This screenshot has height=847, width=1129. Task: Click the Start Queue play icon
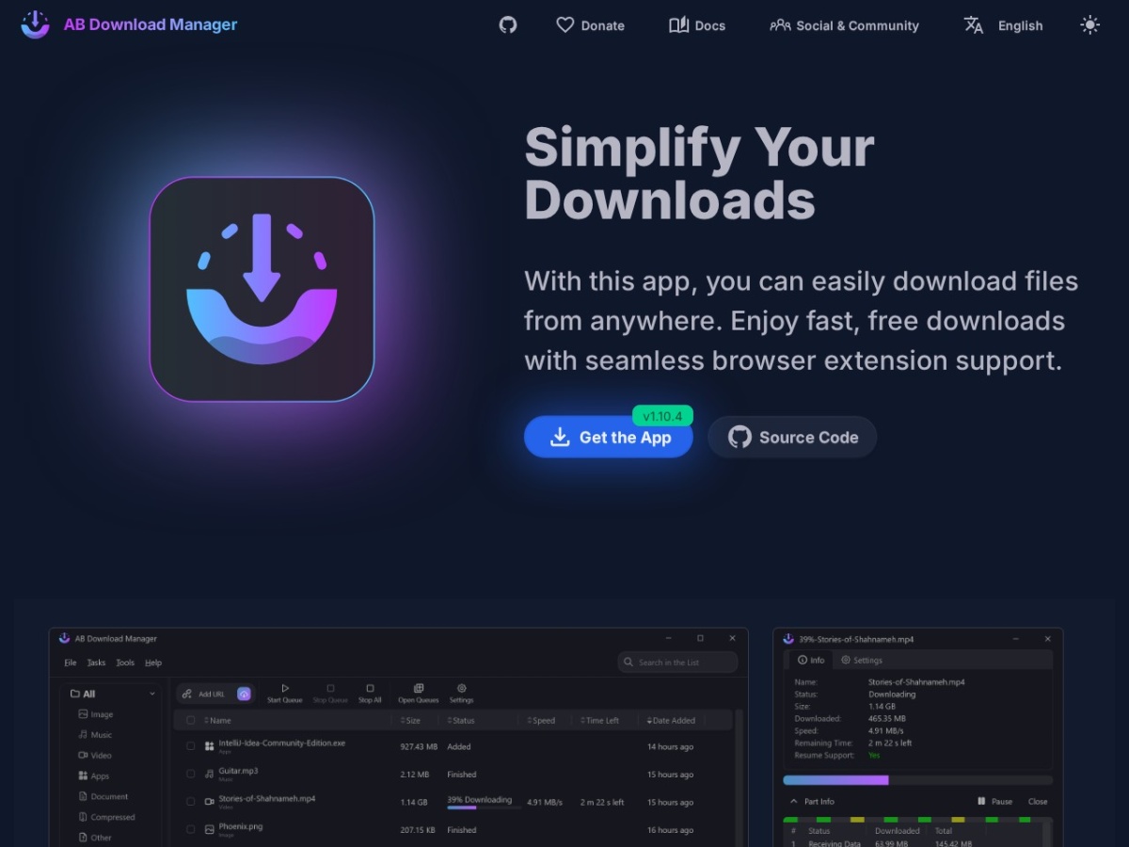pos(285,688)
